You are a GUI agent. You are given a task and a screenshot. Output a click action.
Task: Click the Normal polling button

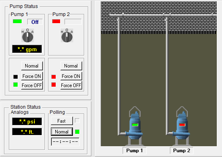point(62,132)
